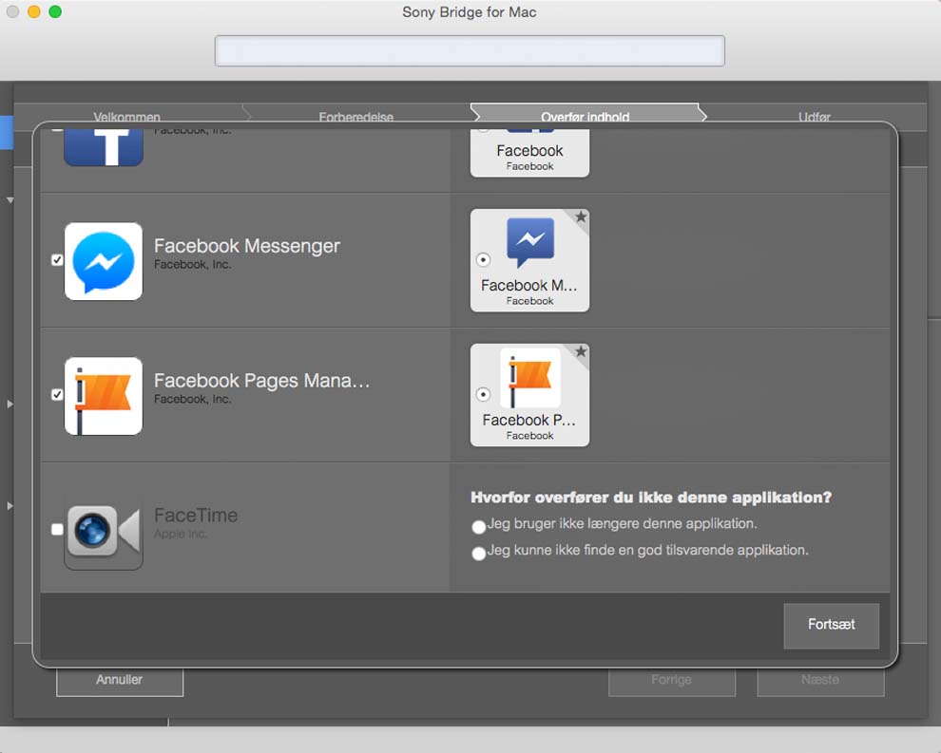Image resolution: width=941 pixels, height=753 pixels.
Task: Go to the Forberedelse step tab
Action: (355, 116)
